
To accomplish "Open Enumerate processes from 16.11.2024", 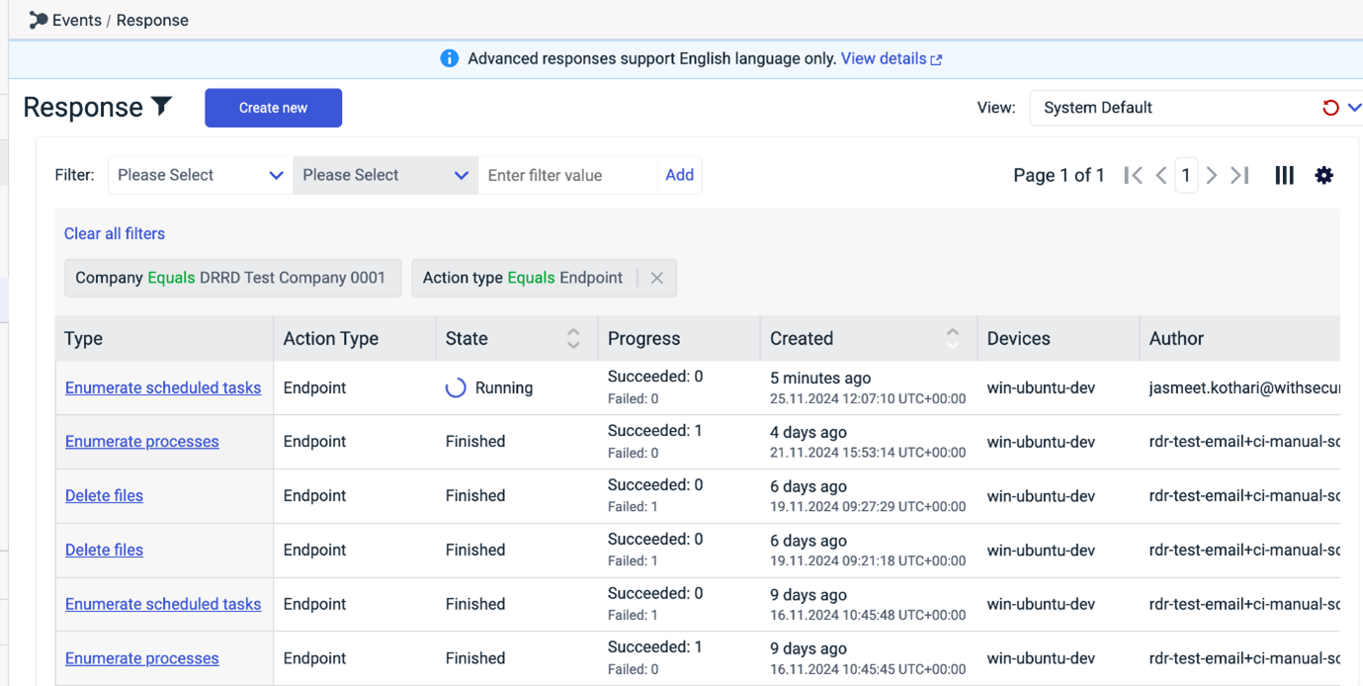I will click(x=142, y=658).
